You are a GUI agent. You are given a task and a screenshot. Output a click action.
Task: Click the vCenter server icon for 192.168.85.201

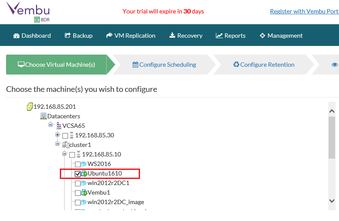click(x=29, y=107)
